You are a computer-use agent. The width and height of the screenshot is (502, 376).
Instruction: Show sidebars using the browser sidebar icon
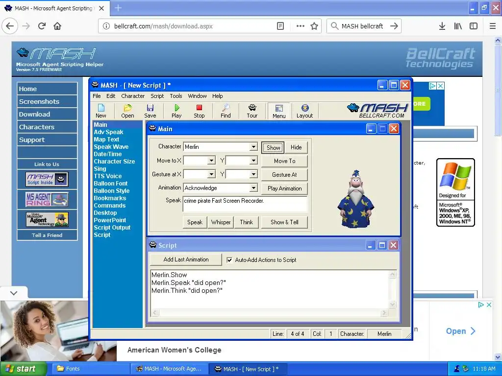pos(474,26)
